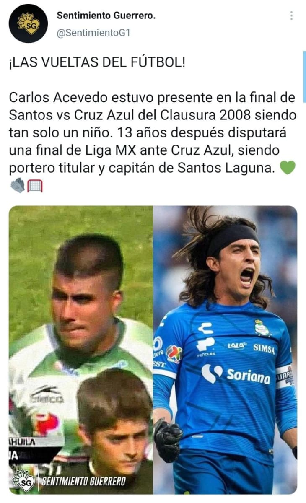306x503 pixels.
Task: Click the @SentimientoG1 handle
Action: click(x=93, y=33)
